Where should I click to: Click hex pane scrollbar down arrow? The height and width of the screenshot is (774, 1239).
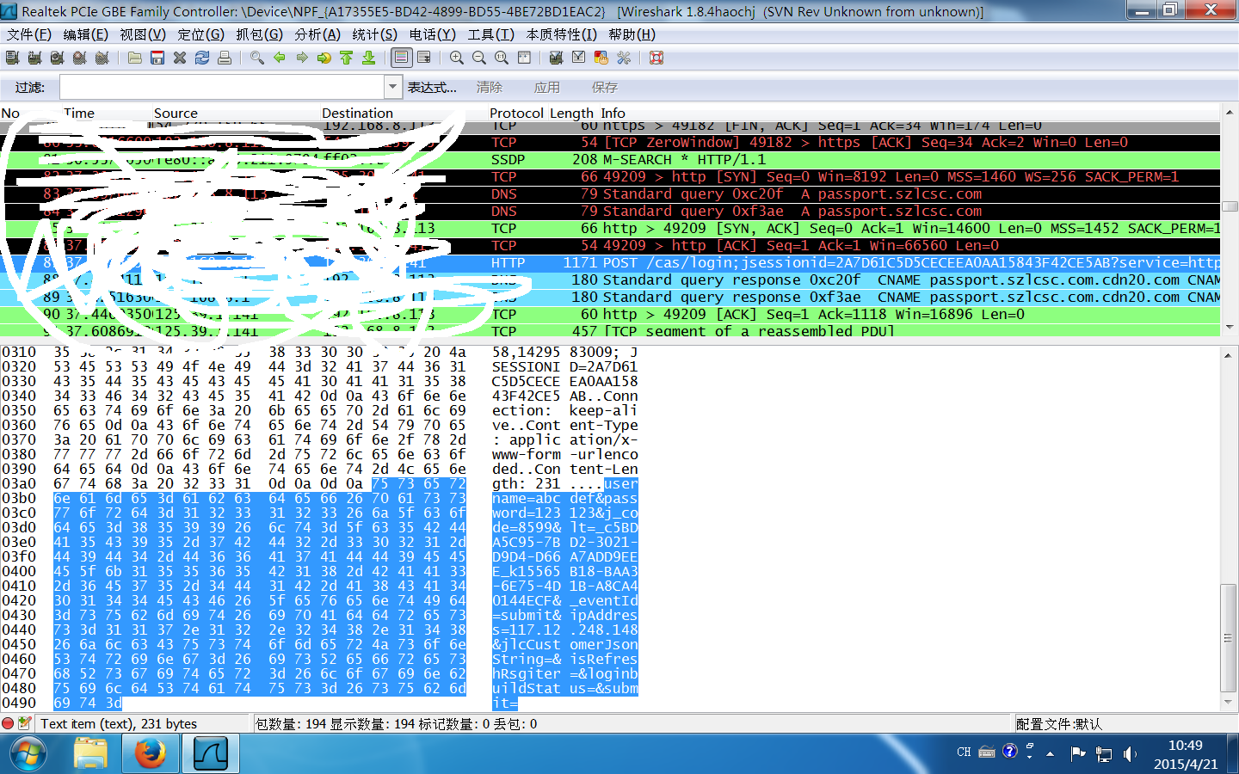coord(1230,701)
